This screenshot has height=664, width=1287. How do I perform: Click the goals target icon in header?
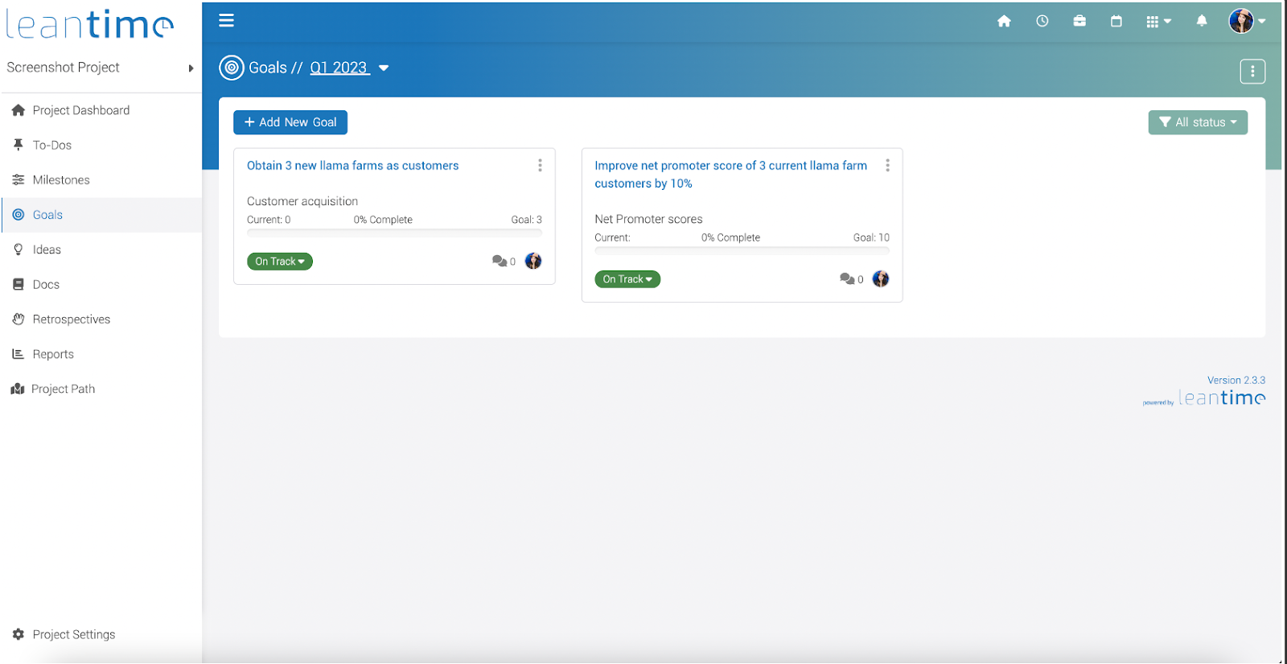pos(232,68)
